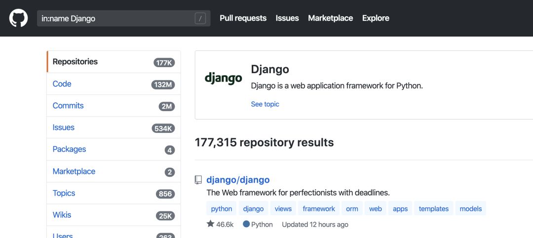
Task: Go to Marketplace in top navigation
Action: [x=330, y=18]
